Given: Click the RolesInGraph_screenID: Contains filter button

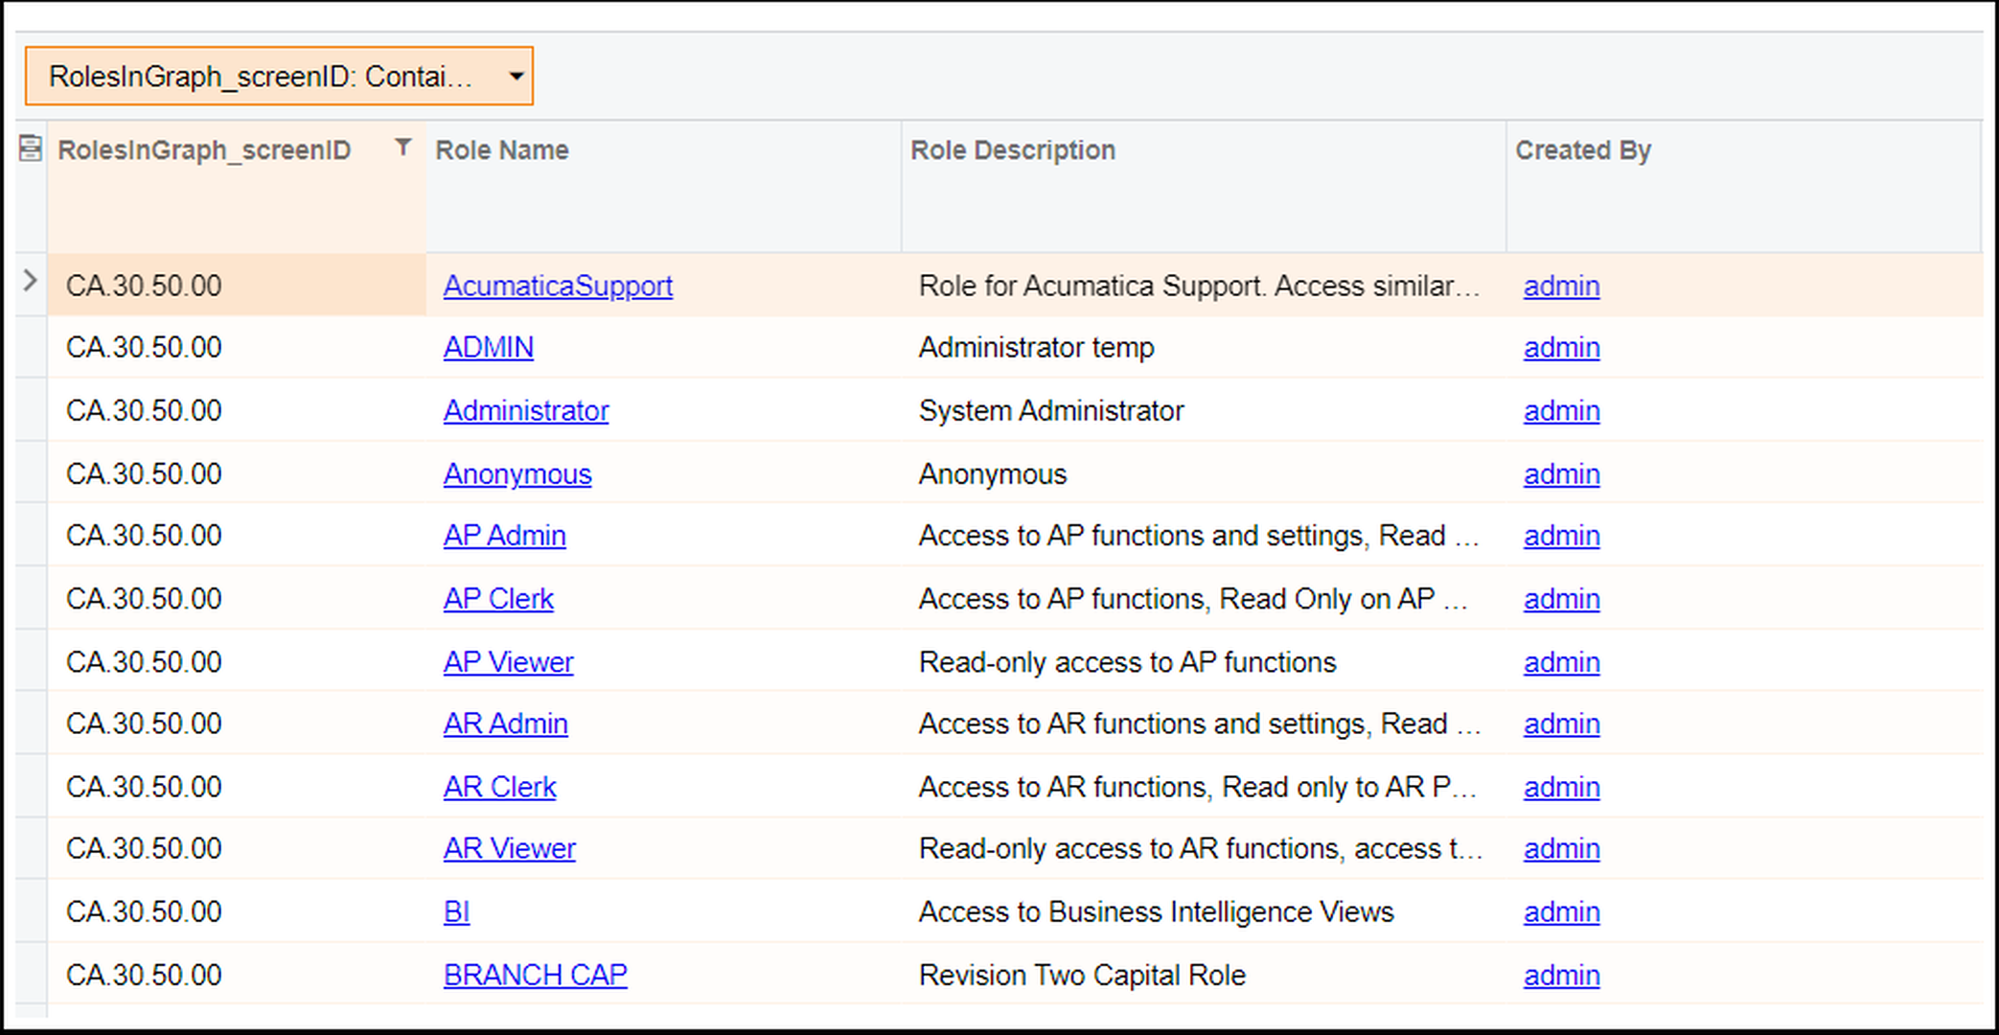Looking at the screenshot, I should tap(261, 77).
